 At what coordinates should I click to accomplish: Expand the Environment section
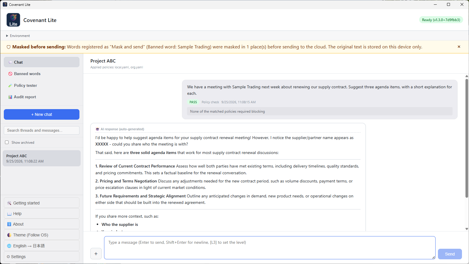[18, 36]
